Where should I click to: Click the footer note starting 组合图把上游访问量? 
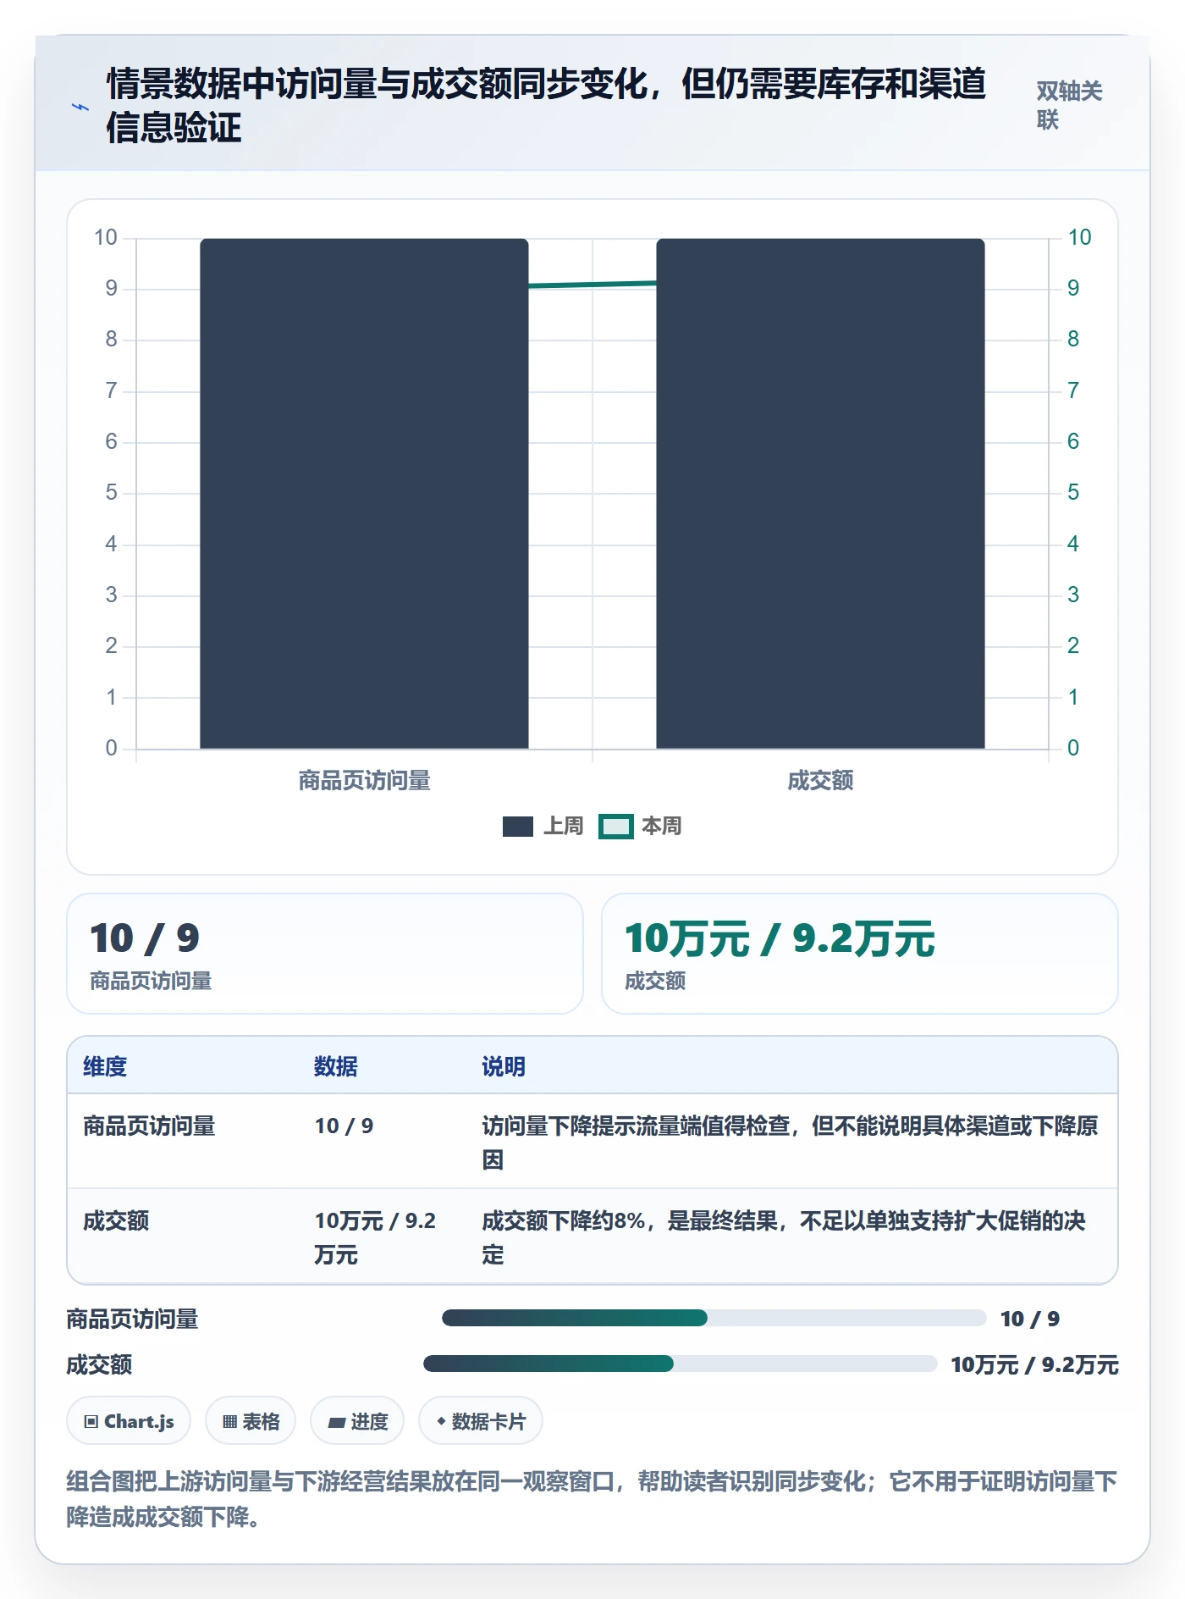(x=592, y=1499)
